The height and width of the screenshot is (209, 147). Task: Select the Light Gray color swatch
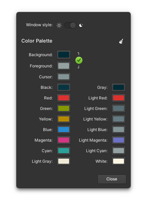click(x=64, y=161)
